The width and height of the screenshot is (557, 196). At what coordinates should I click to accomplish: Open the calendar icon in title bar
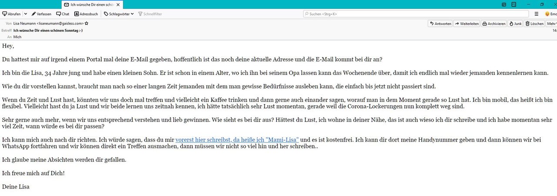coord(504,4)
